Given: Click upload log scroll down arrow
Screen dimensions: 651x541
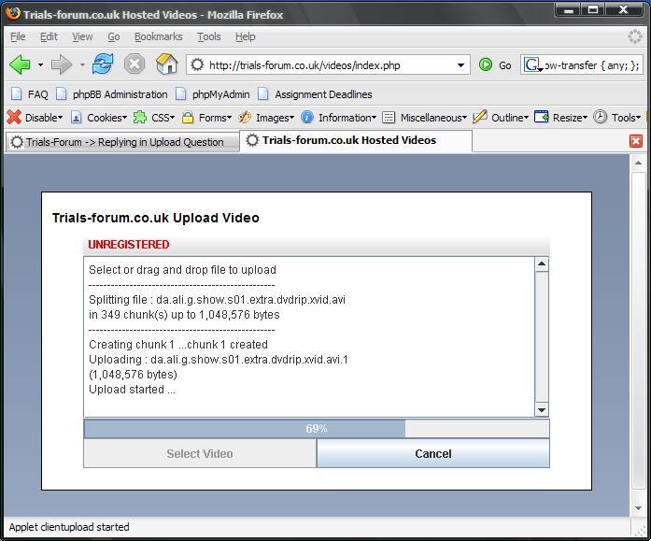Looking at the screenshot, I should click(x=542, y=410).
